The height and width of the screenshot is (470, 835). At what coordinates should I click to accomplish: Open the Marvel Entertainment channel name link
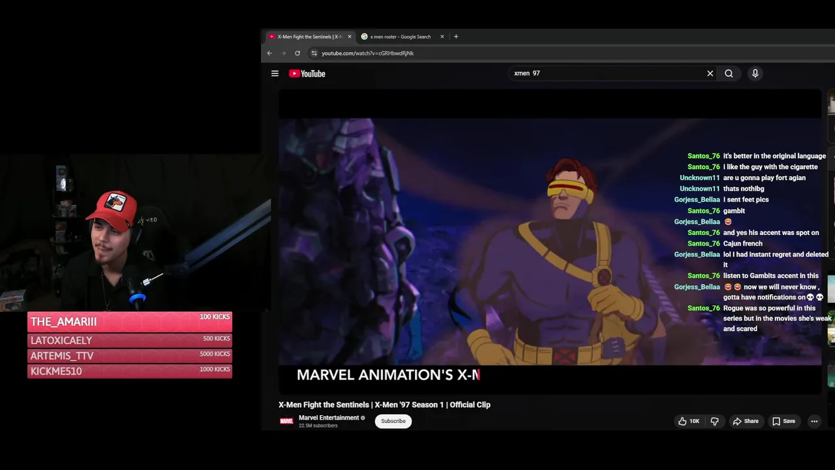(329, 418)
